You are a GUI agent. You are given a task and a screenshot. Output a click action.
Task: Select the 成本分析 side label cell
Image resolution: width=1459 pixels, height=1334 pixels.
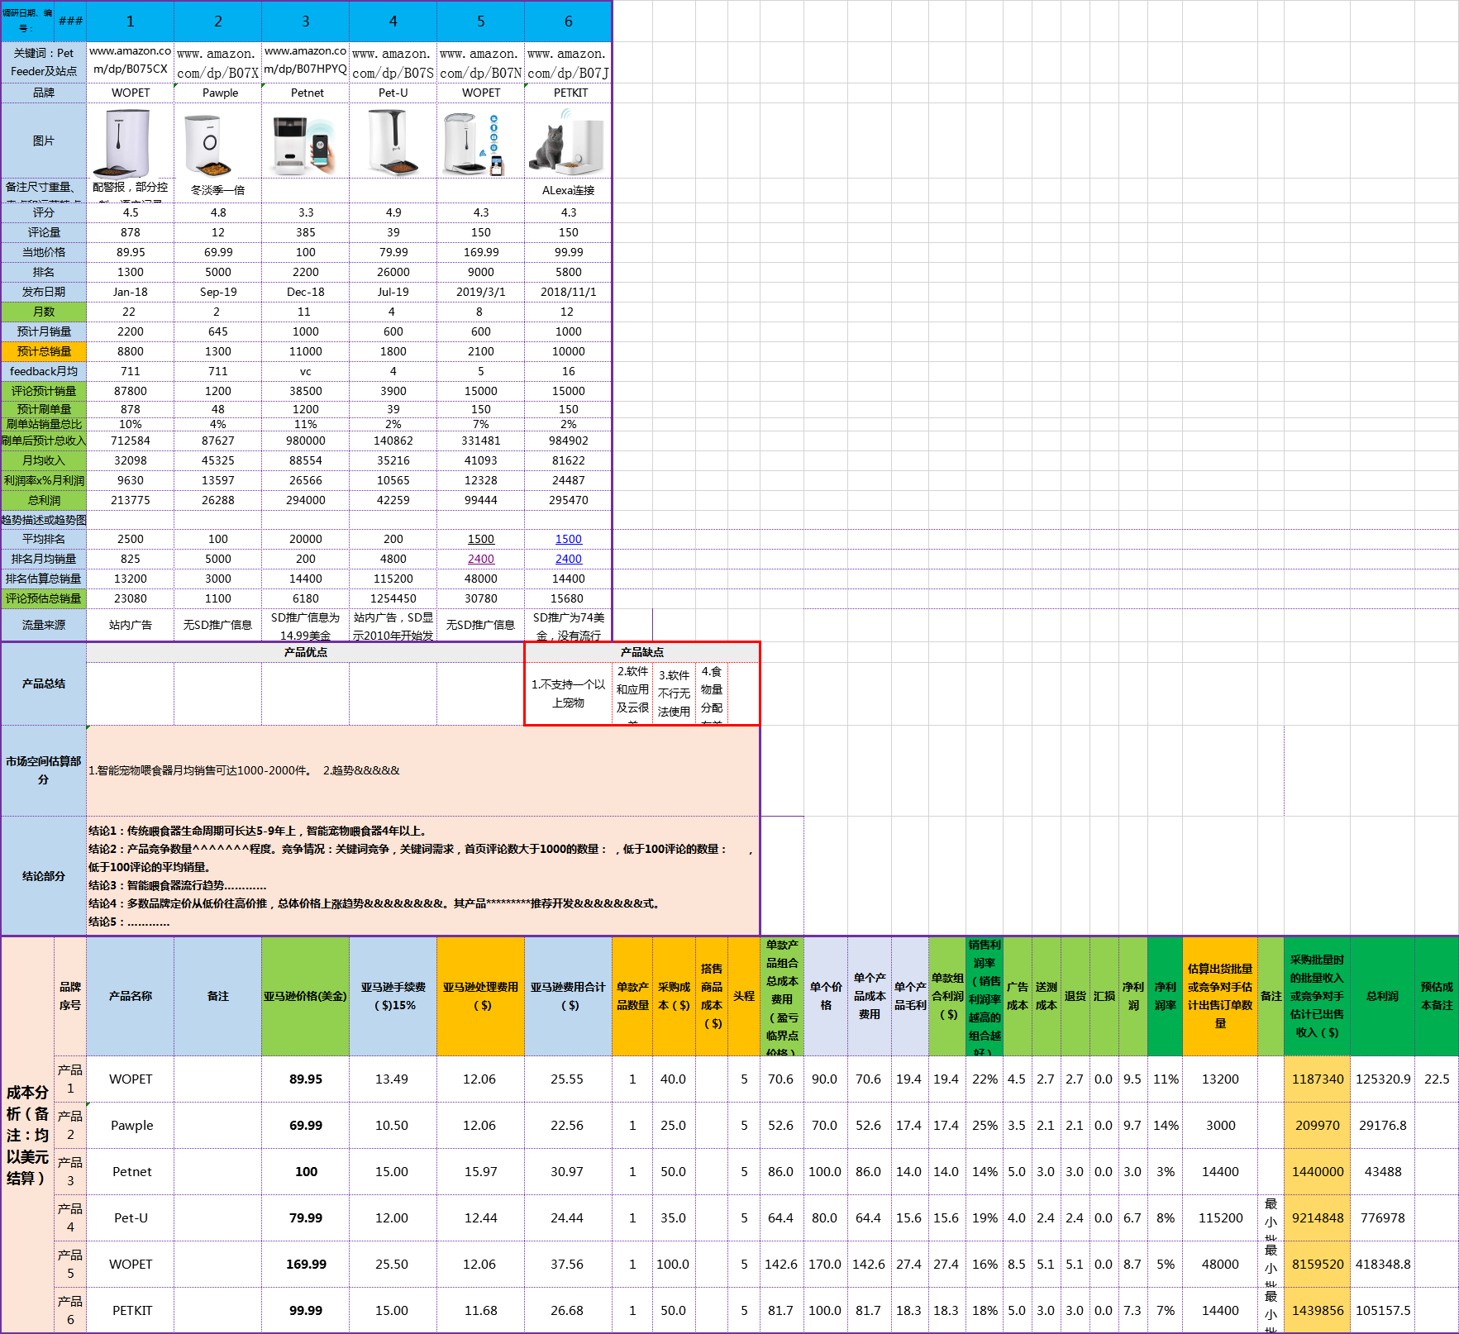click(x=27, y=1134)
